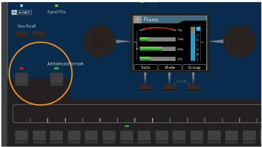Click the channel number 7 badge

[138, 20]
